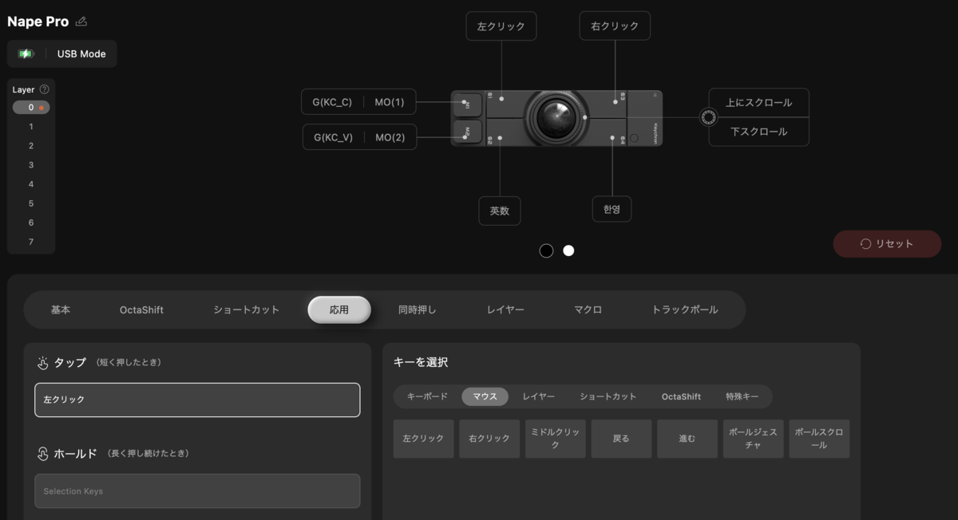The height and width of the screenshot is (520, 958).
Task: Click the USB Mode indicator
Action: coord(81,54)
